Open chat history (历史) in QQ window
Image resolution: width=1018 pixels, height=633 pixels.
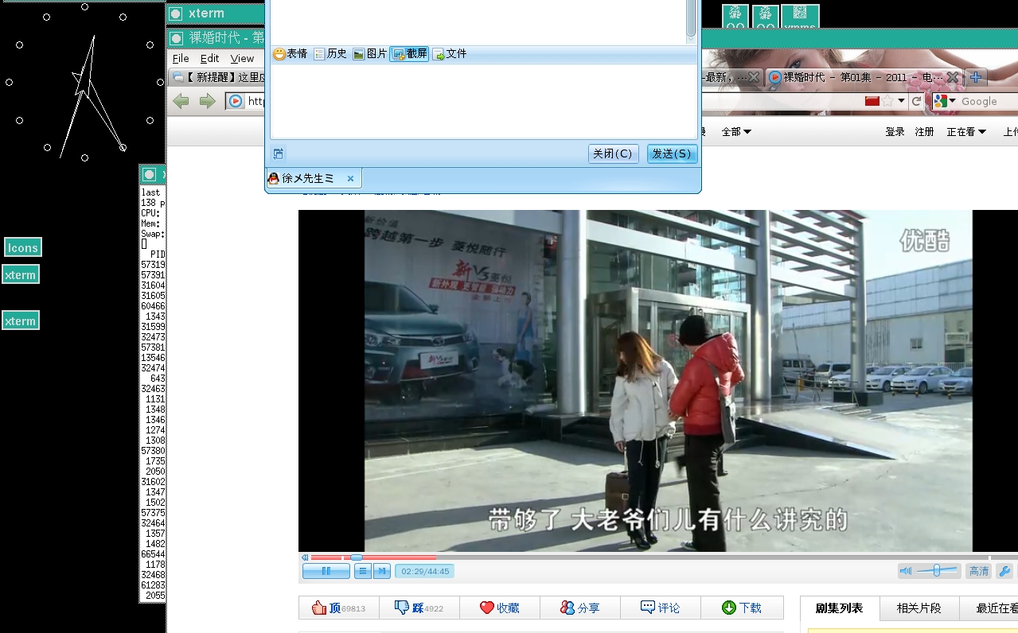[330, 54]
